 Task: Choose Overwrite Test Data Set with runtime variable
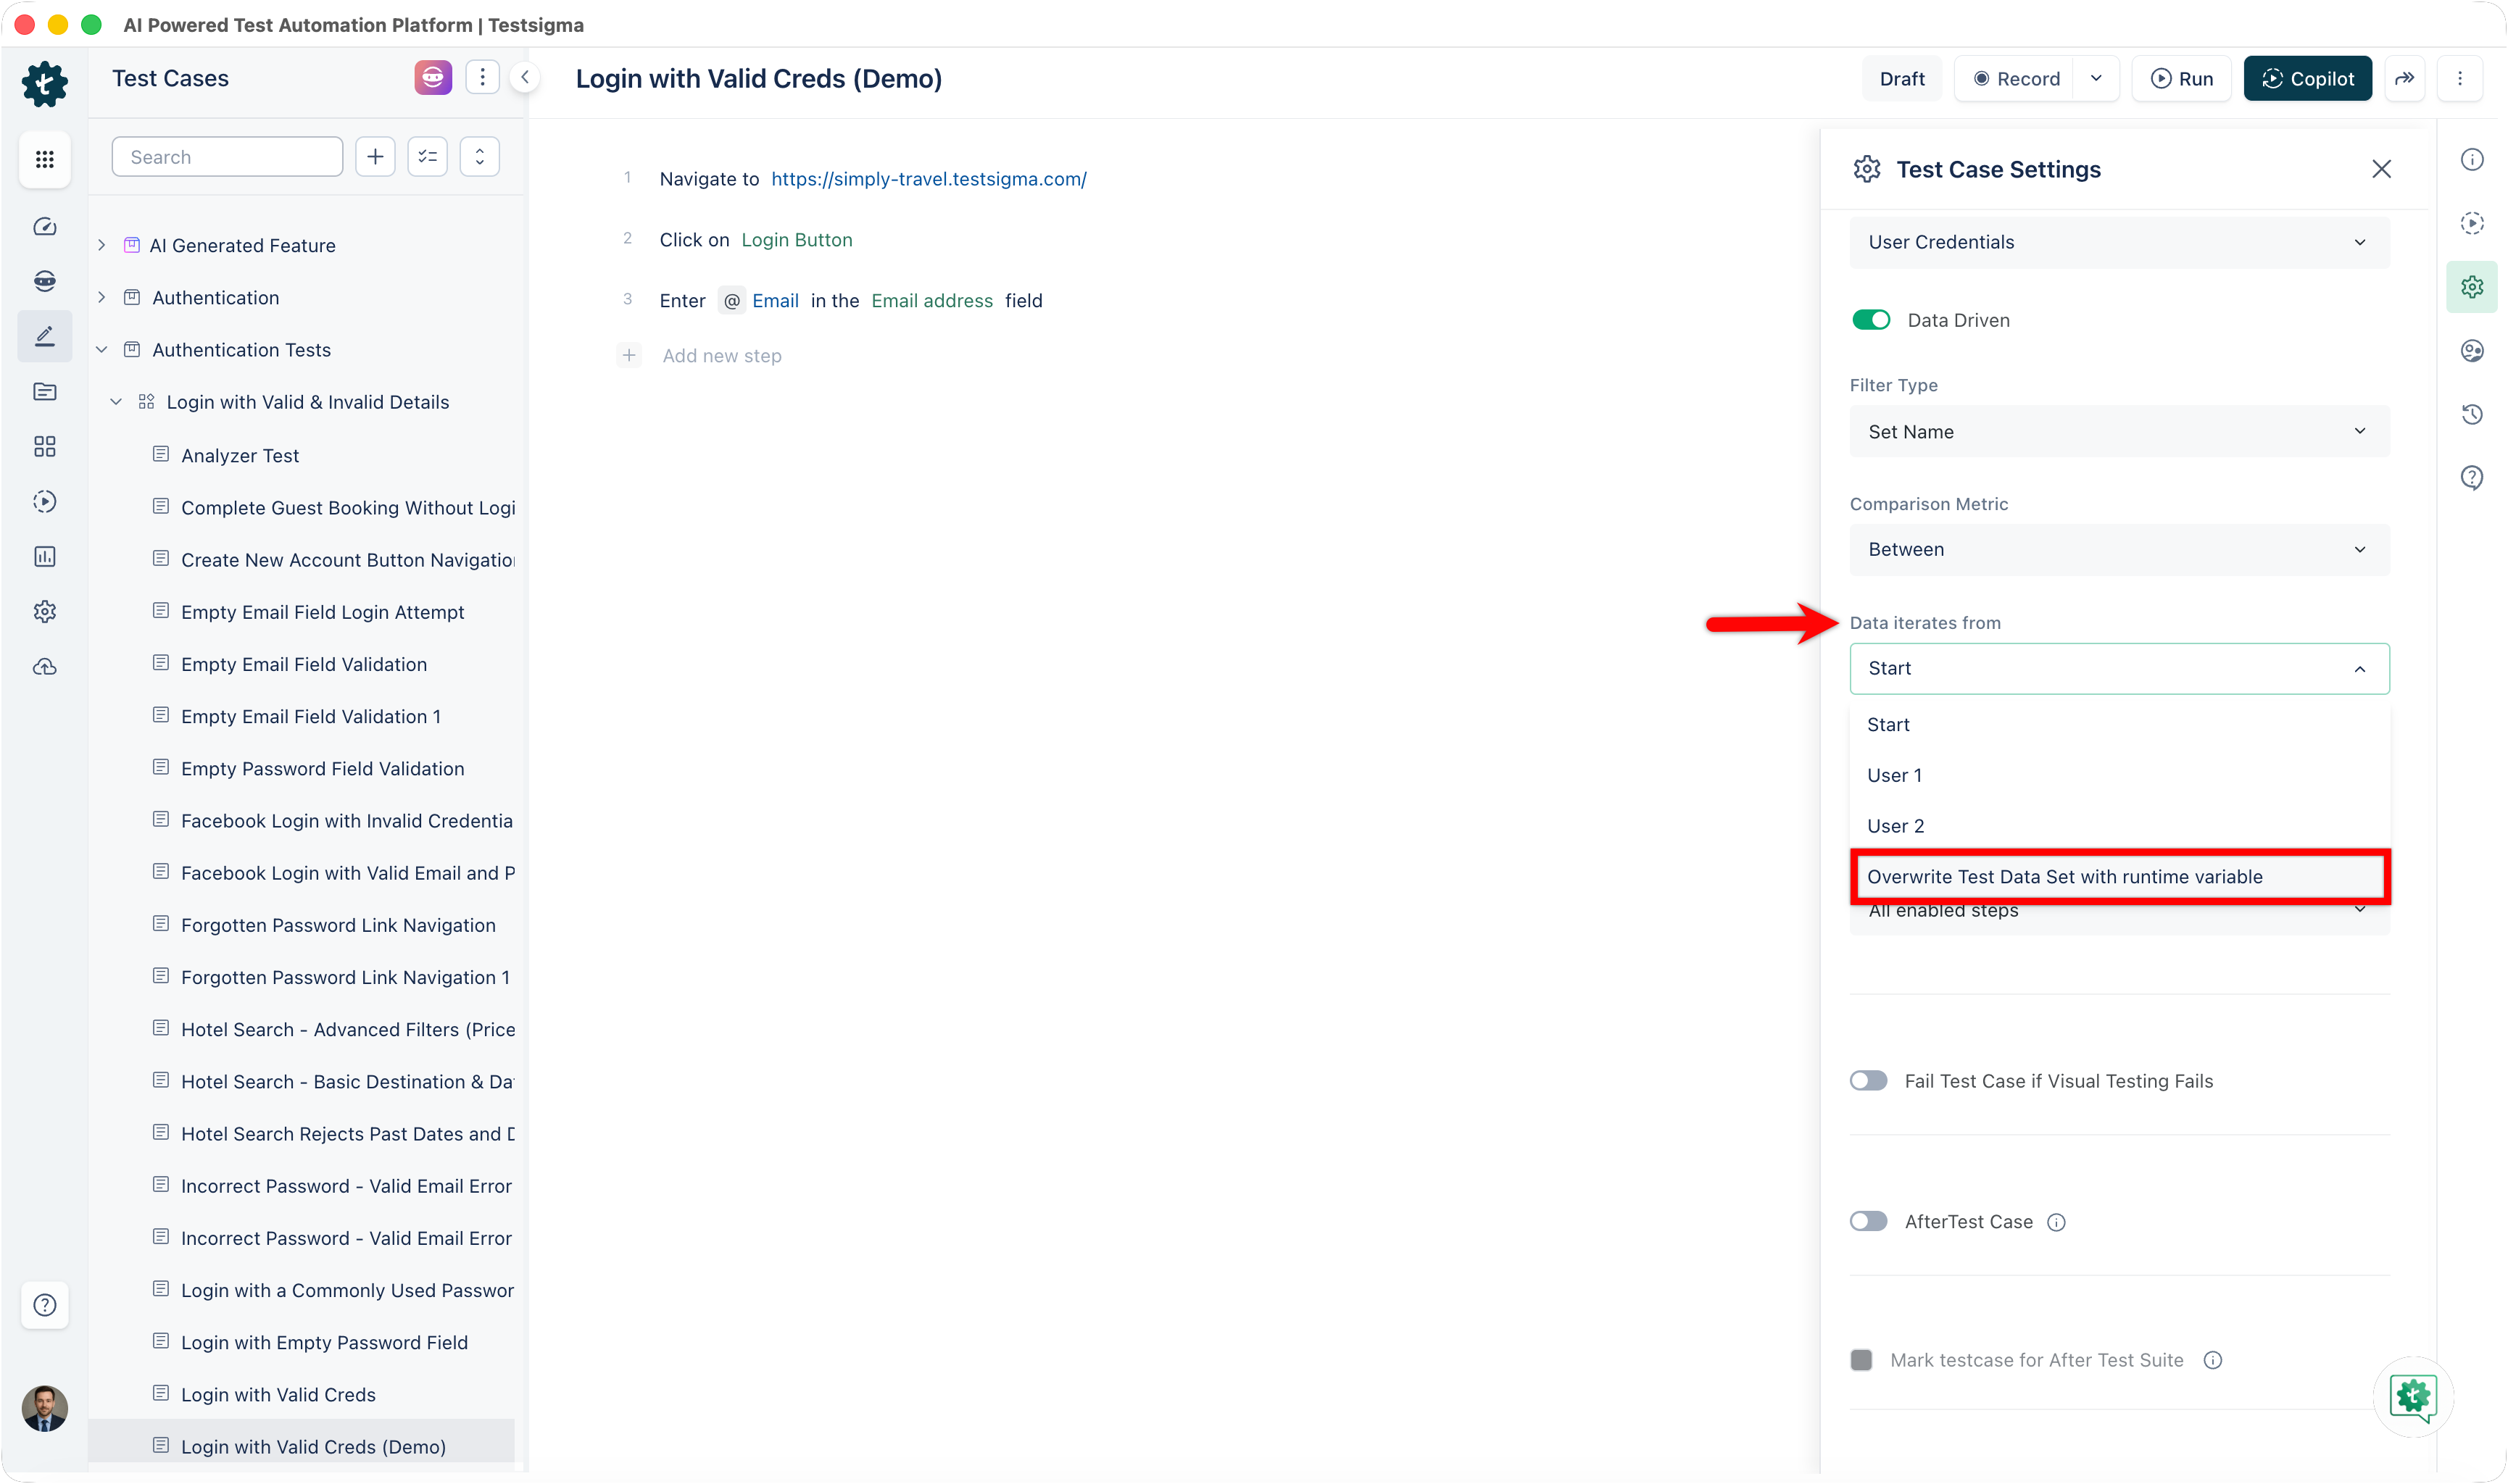2119,877
